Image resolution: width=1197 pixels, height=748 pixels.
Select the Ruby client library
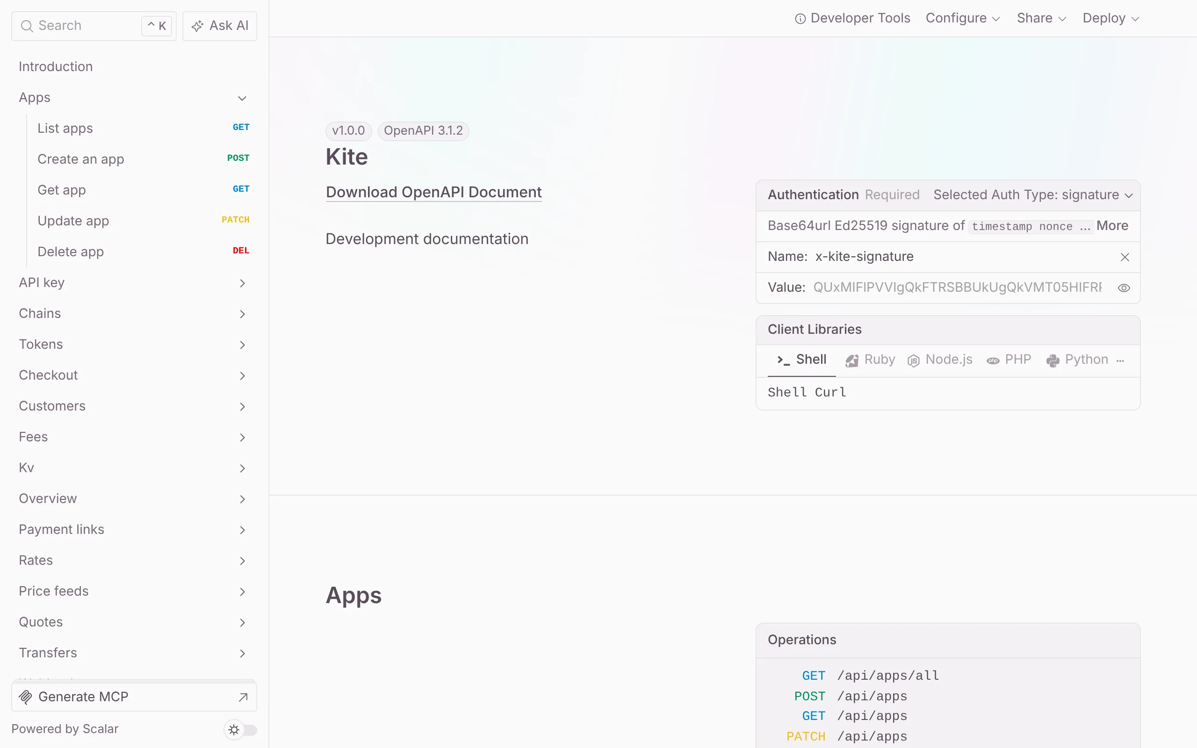click(x=871, y=360)
